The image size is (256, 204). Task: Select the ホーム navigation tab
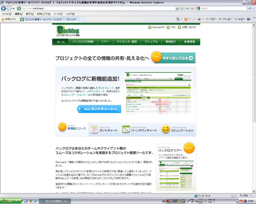pyautogui.click(x=61, y=42)
